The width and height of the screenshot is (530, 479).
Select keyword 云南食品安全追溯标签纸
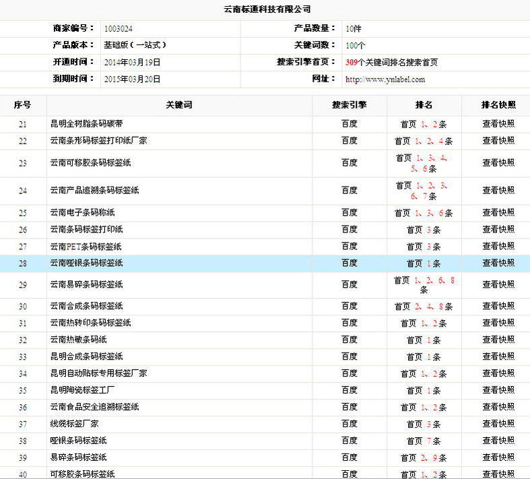click(95, 407)
